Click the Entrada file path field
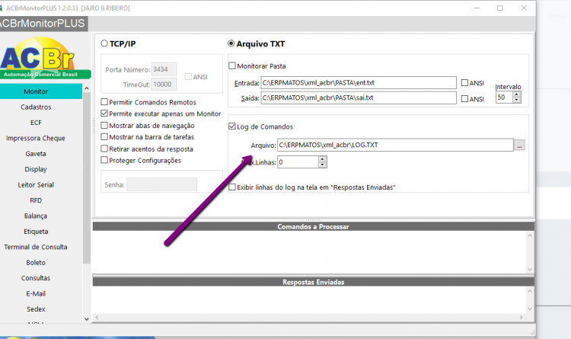 pyautogui.click(x=359, y=83)
